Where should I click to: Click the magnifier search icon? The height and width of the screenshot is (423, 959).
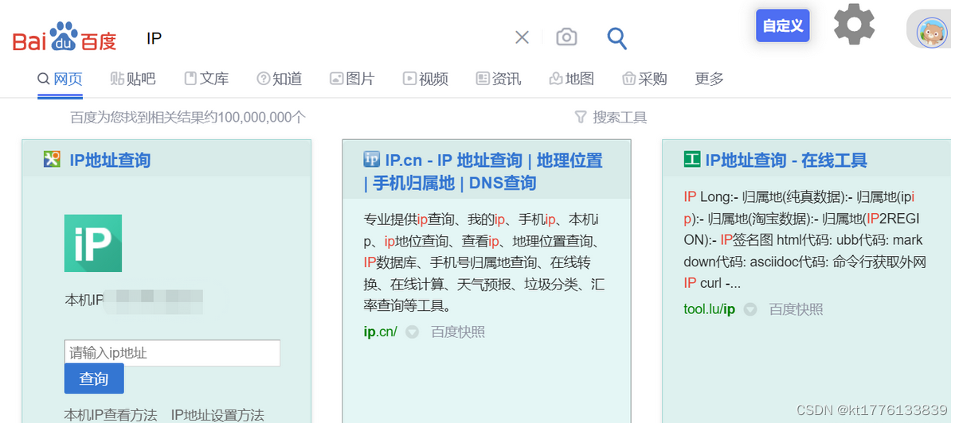coord(616,37)
